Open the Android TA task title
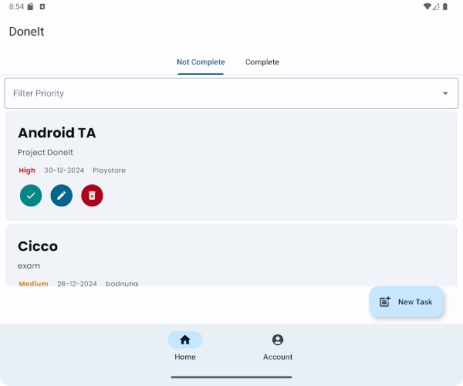Image resolution: width=463 pixels, height=386 pixels. 57,133
